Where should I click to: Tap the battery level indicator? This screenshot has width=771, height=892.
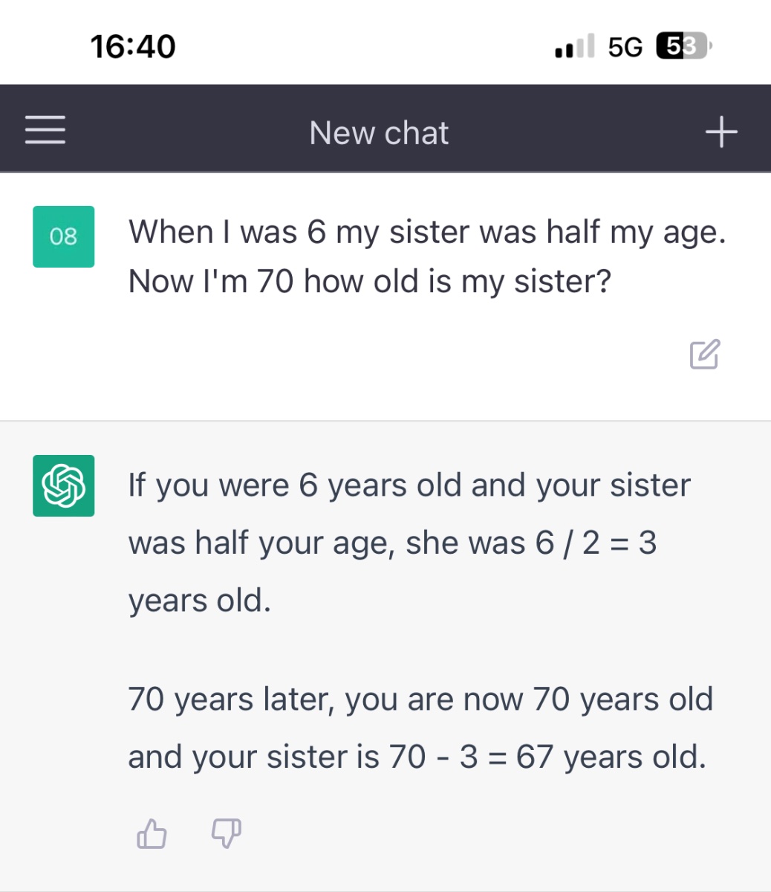click(683, 47)
